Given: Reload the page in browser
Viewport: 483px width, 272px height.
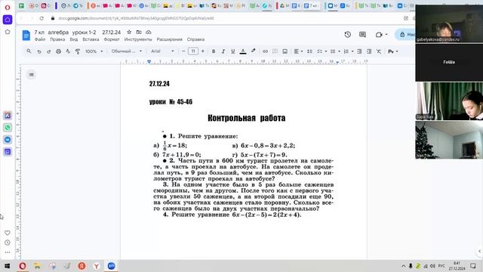Looking at the screenshot, I should pos(42,18).
